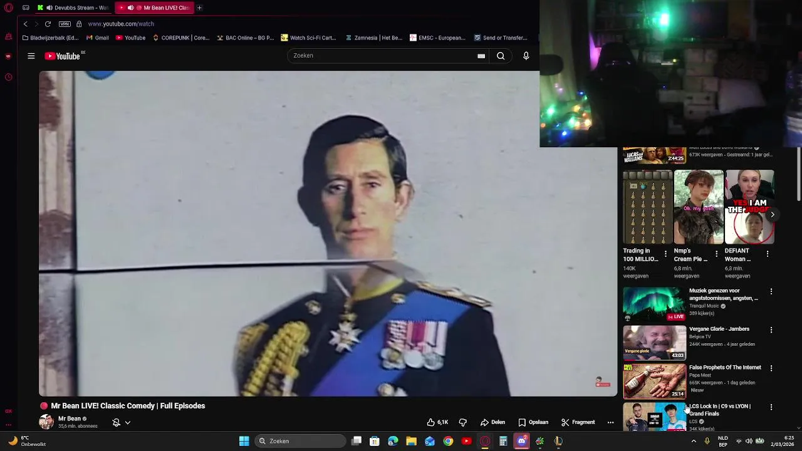Open options for Vergane Glorie - Jambers video
The image size is (802, 451).
coord(771,329)
